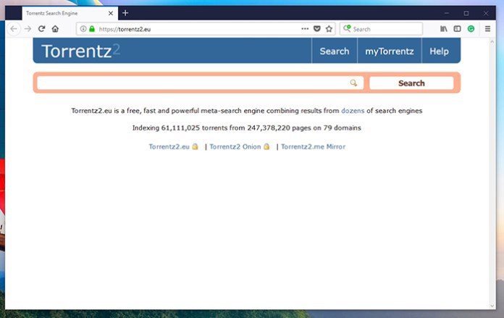
Task: Click the address bar URL torrentz2.eu
Action: [125, 29]
